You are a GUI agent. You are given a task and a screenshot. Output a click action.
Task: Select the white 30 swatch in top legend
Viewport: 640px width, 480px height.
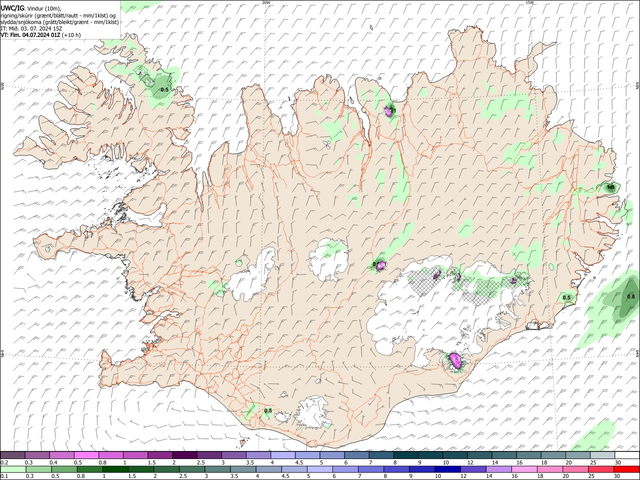click(627, 455)
